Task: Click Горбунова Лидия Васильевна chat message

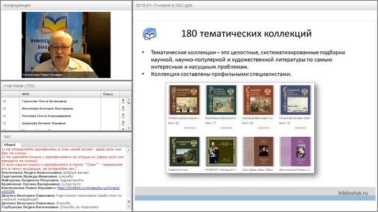Action: point(50,207)
